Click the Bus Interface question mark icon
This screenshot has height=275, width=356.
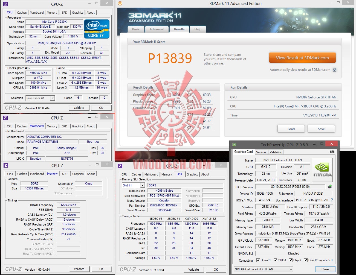tap(332, 200)
